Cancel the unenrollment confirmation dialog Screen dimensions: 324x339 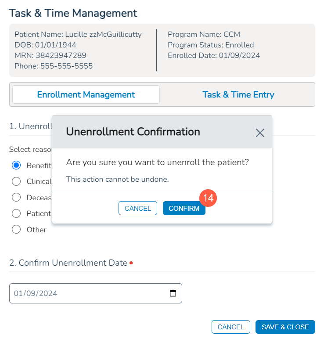(x=138, y=209)
